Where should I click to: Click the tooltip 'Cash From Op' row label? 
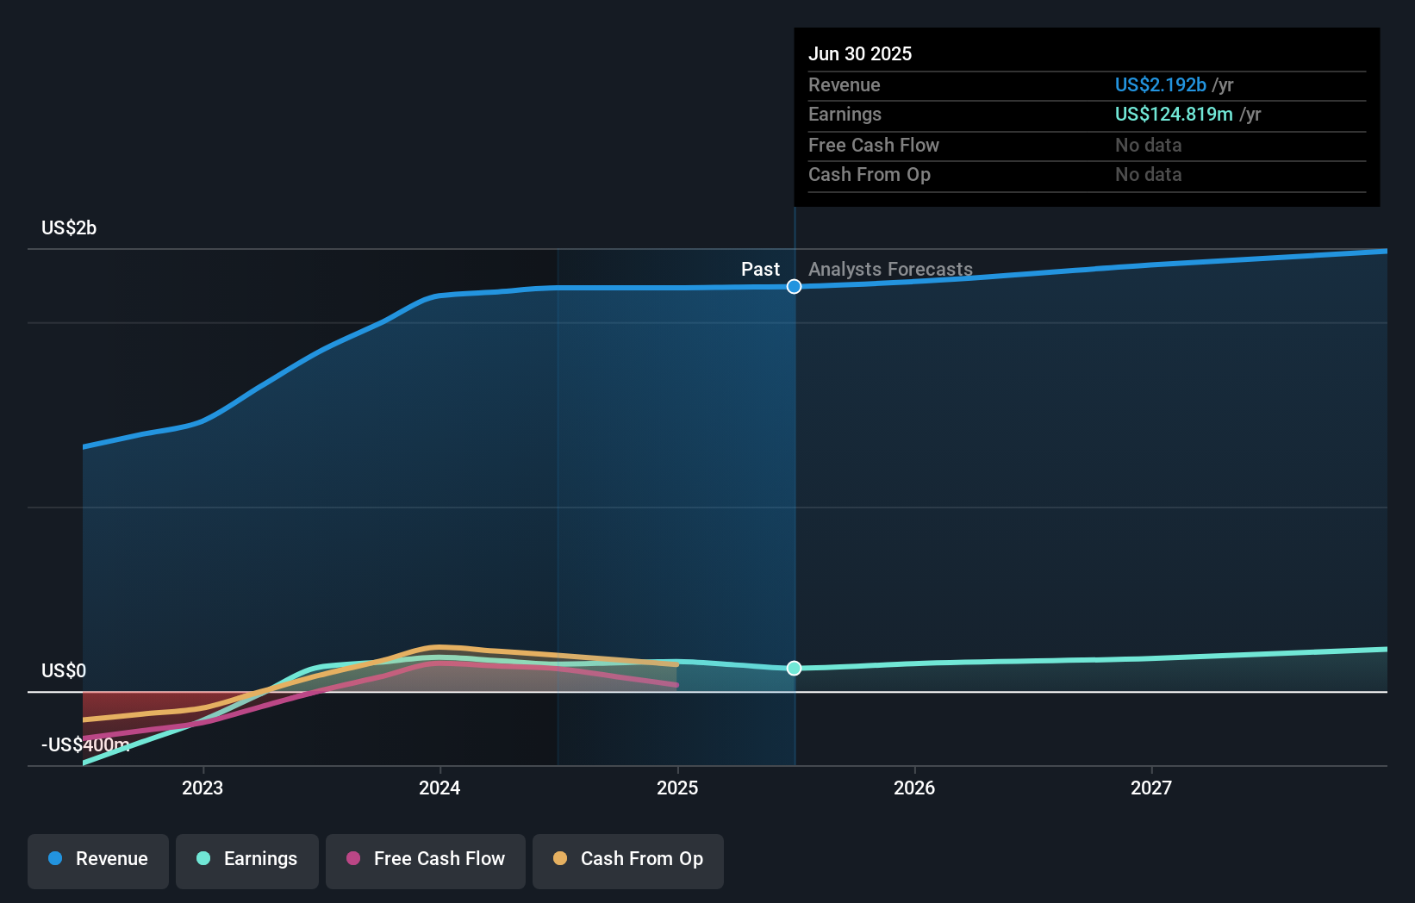coord(870,174)
